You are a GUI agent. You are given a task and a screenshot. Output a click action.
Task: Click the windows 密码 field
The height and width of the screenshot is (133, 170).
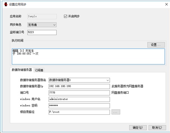pyautogui.click(x=79, y=106)
